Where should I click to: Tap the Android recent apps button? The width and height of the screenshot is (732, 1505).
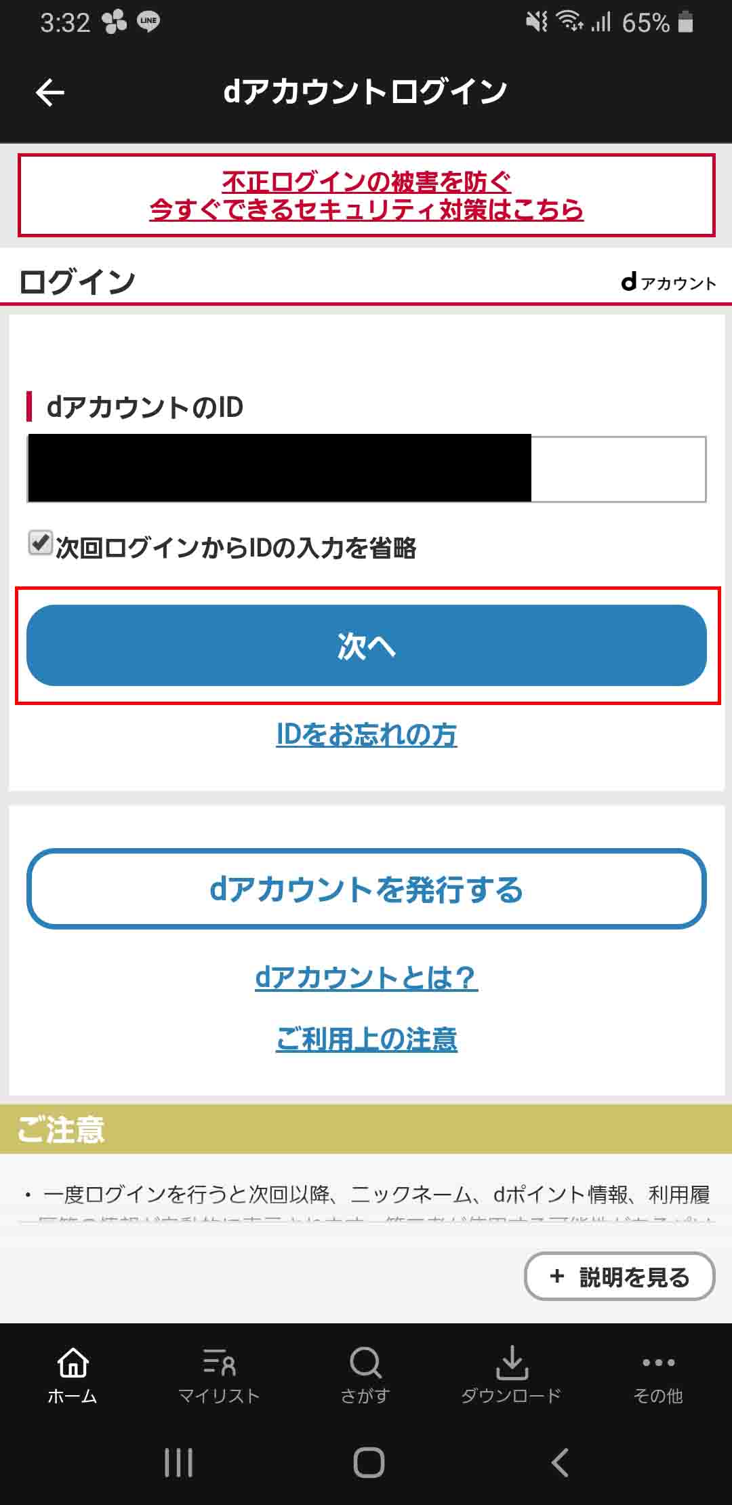click(x=179, y=1462)
